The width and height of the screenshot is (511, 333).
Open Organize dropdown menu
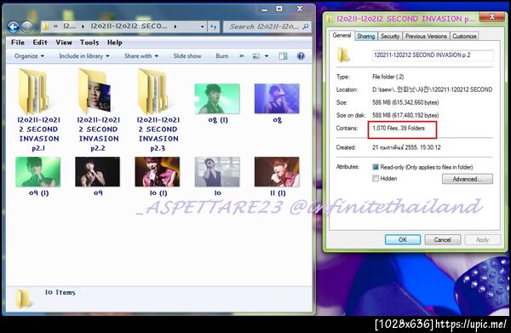(x=29, y=56)
